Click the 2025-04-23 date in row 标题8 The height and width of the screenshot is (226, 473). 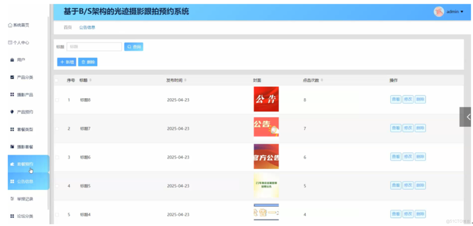tap(178, 100)
